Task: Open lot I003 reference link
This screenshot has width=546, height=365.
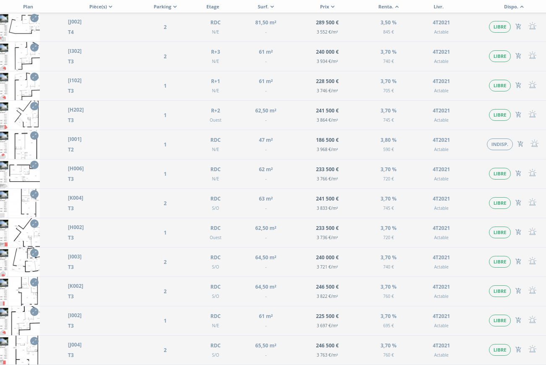Action: (75, 257)
